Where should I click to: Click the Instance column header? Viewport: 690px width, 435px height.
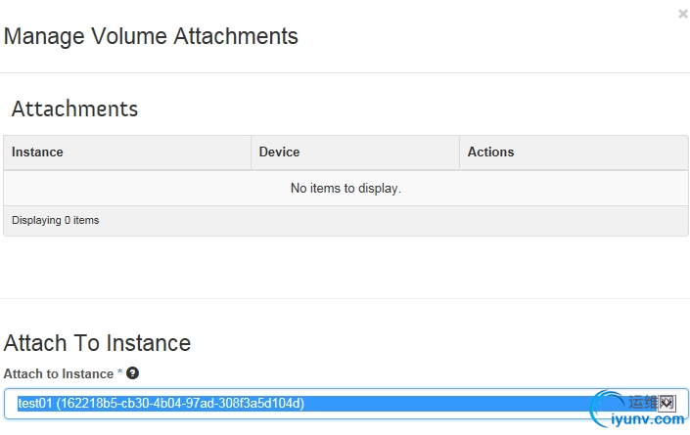click(37, 152)
